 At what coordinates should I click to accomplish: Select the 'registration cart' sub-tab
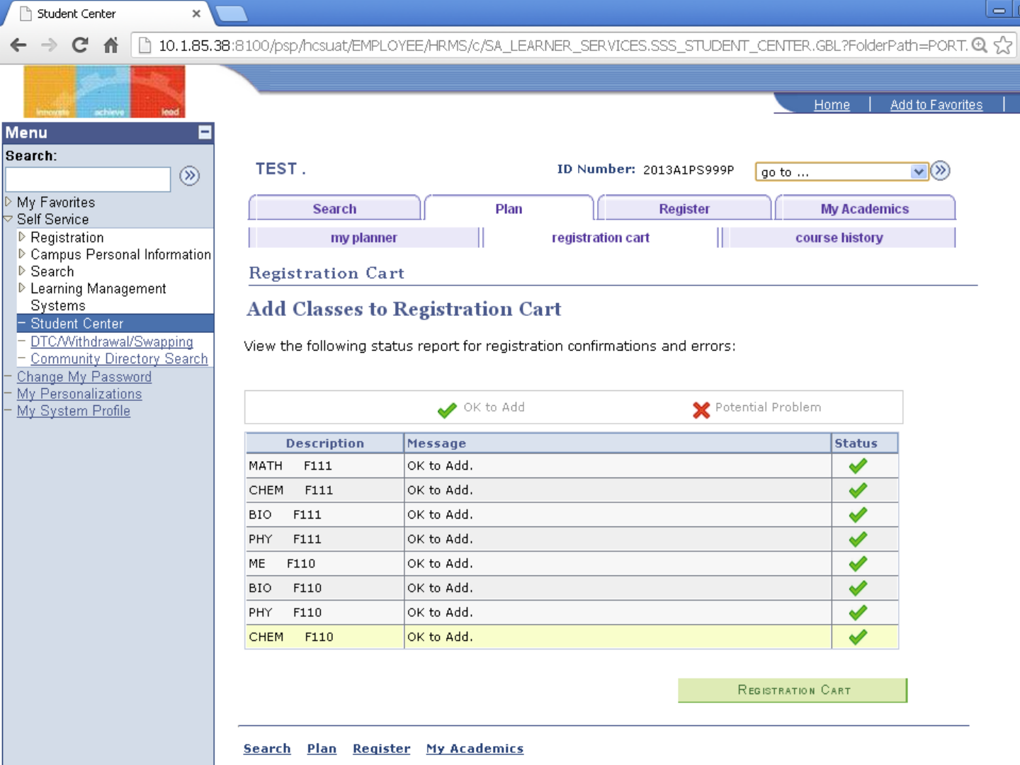click(601, 237)
